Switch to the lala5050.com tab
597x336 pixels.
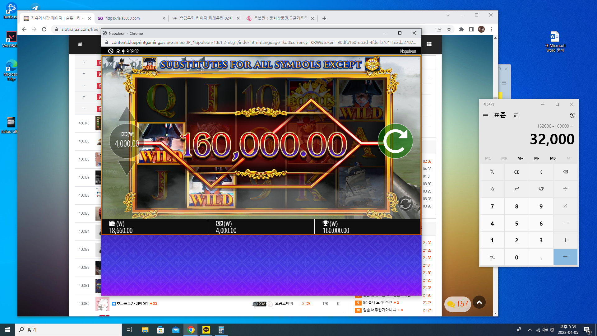pos(131,18)
